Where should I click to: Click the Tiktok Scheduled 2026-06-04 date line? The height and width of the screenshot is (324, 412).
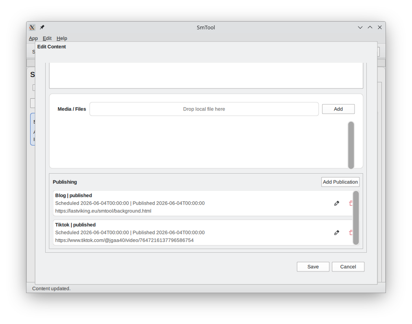[130, 233]
